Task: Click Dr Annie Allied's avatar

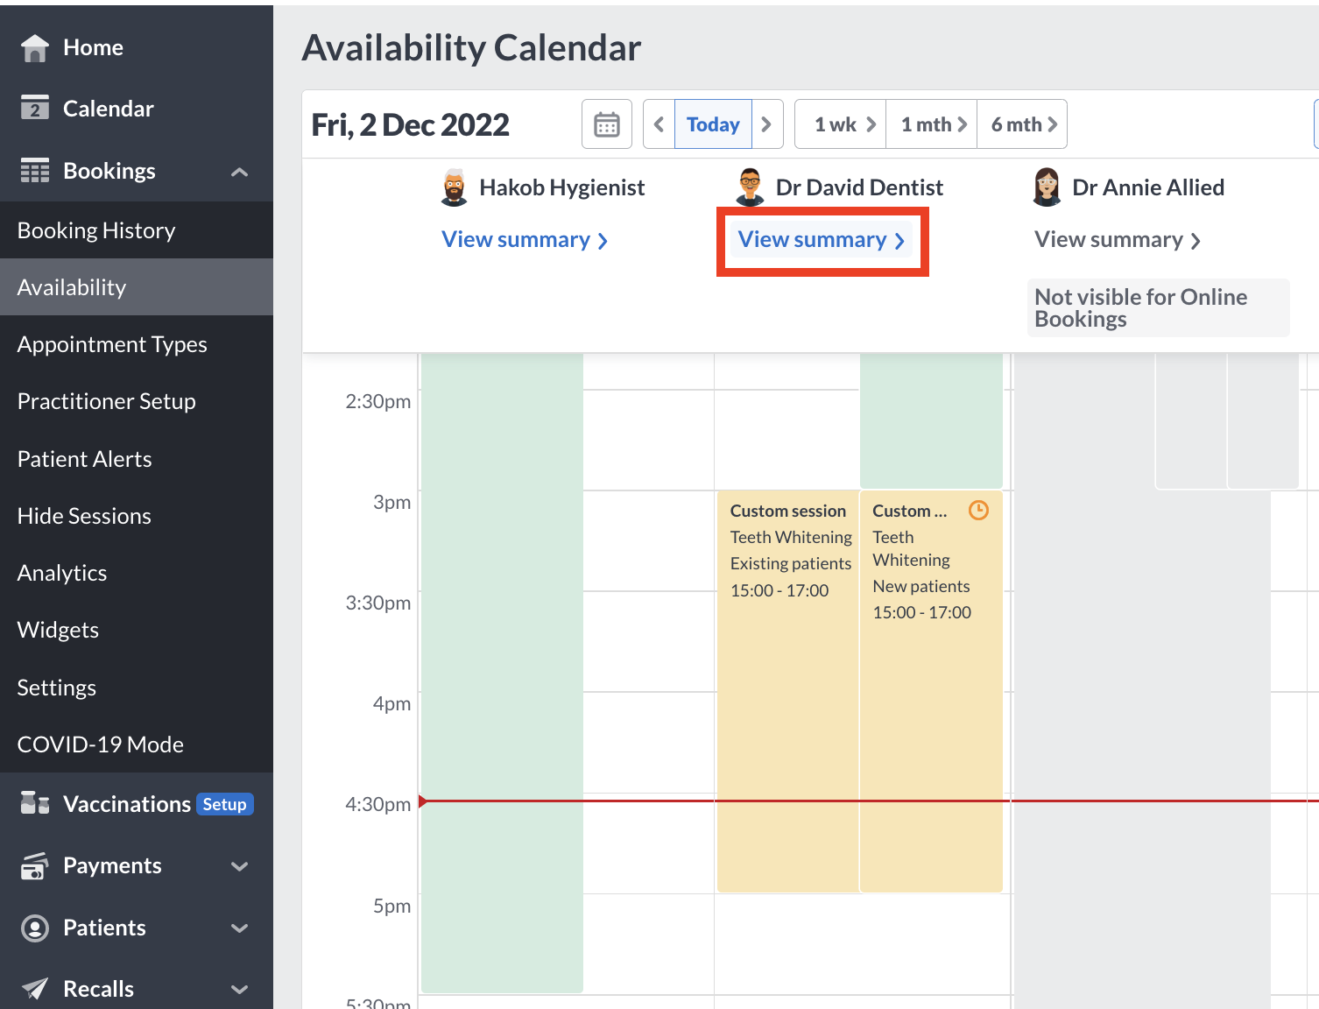Action: [1046, 187]
